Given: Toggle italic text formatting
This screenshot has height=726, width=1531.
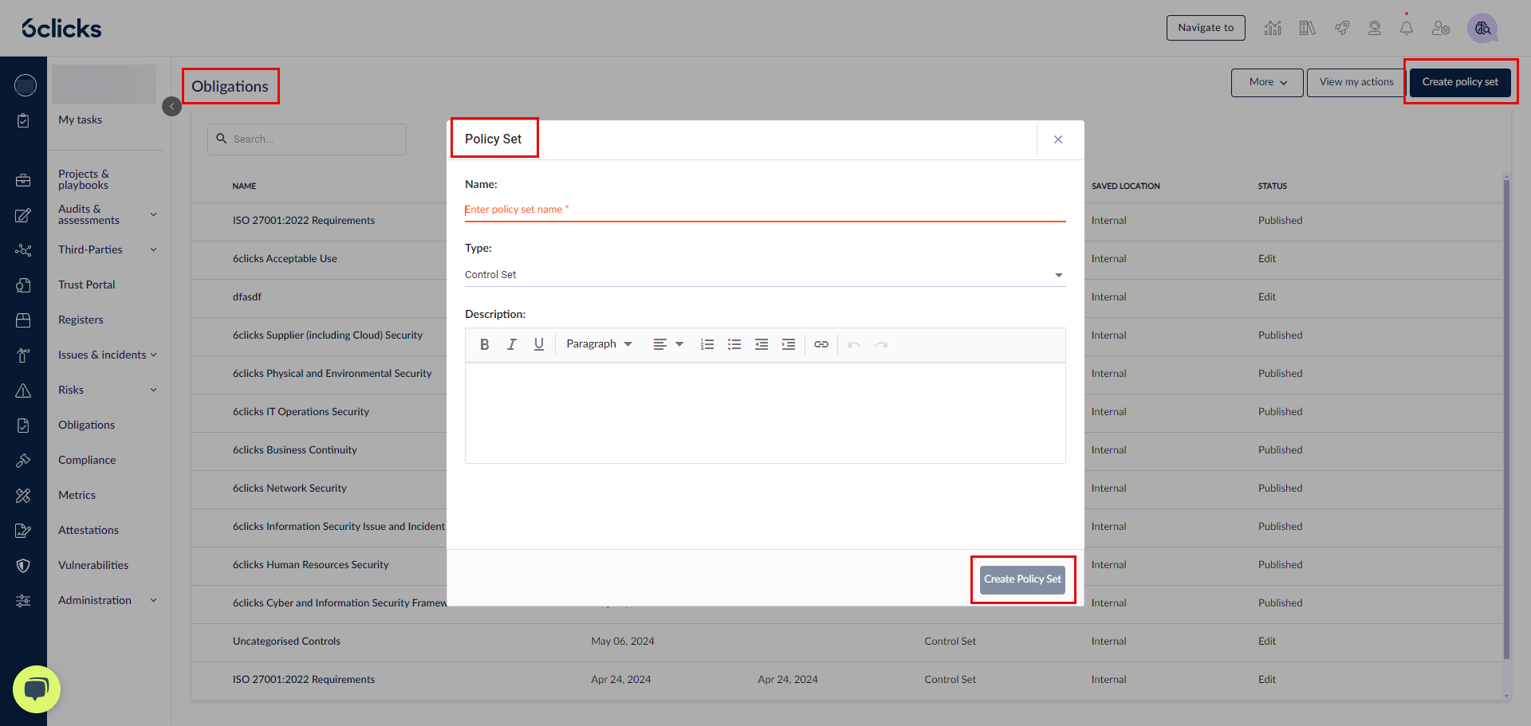Looking at the screenshot, I should point(512,344).
